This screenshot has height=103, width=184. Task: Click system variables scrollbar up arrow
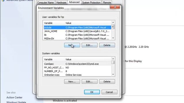click(113, 59)
